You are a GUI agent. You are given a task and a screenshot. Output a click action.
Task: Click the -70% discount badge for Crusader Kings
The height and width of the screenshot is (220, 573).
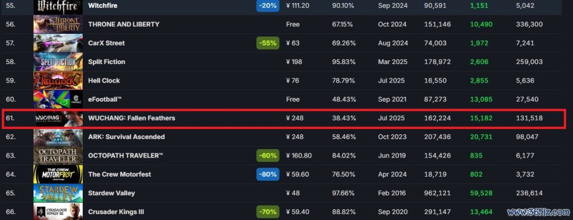point(268,212)
